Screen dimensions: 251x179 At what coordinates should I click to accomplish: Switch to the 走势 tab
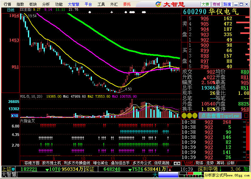pyautogui.click(x=210, y=163)
